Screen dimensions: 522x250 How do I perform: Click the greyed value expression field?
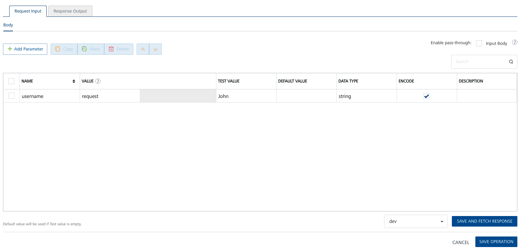(x=178, y=96)
